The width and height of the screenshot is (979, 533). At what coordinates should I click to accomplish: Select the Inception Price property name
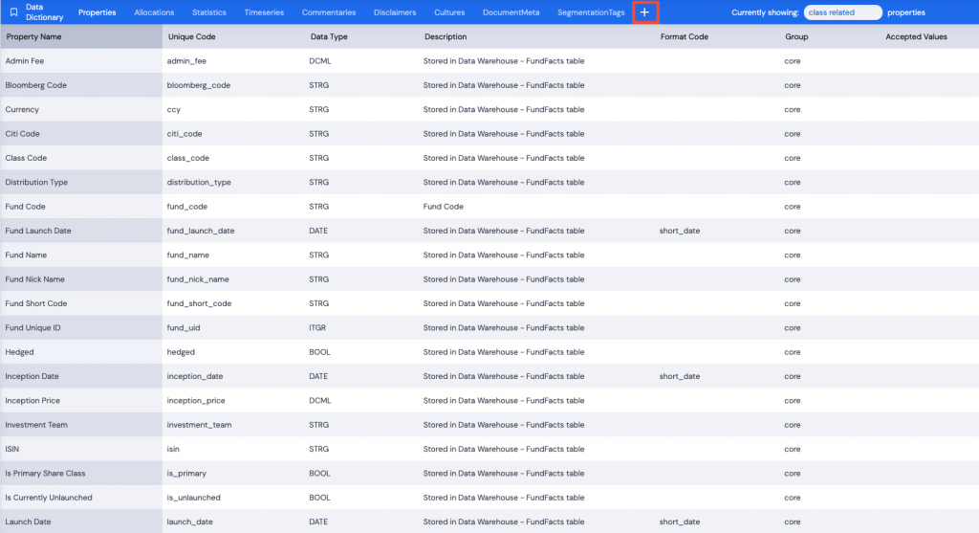pos(33,401)
